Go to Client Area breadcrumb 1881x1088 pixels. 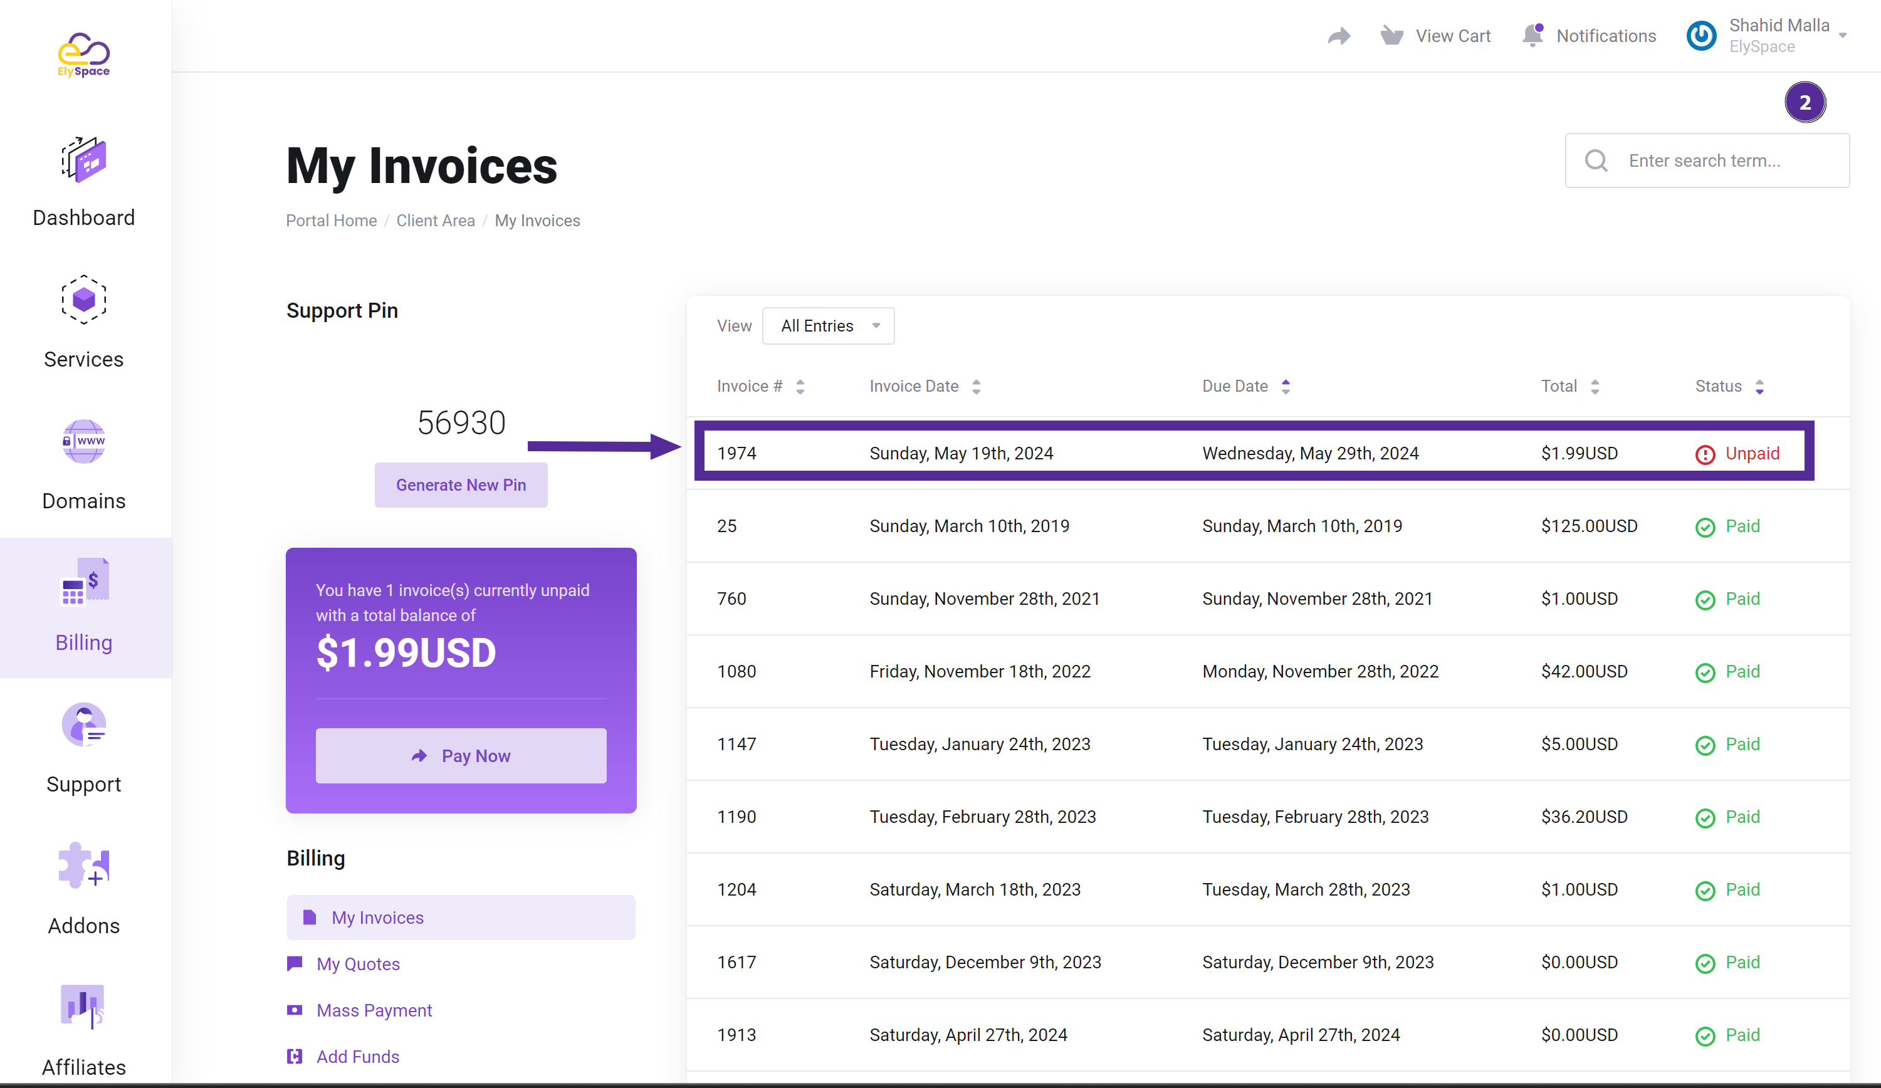(x=436, y=221)
